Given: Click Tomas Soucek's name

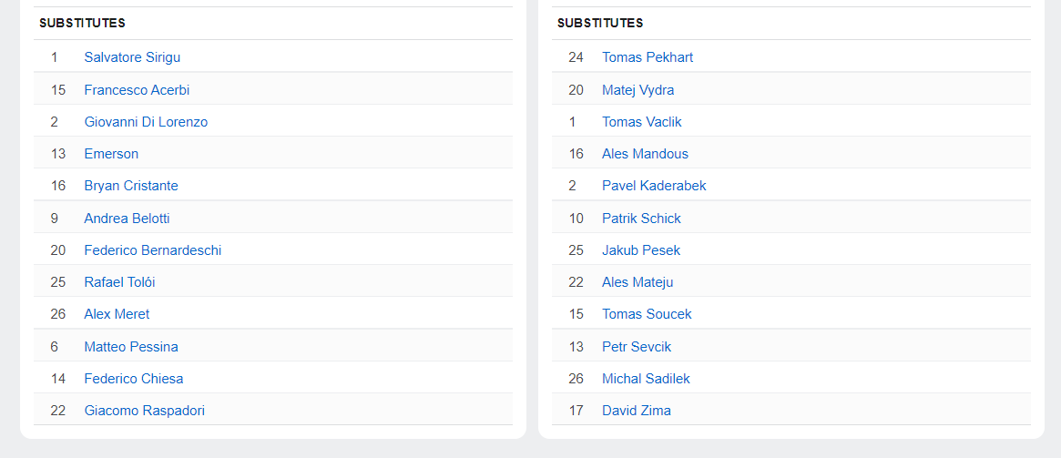Looking at the screenshot, I should pyautogui.click(x=647, y=314).
